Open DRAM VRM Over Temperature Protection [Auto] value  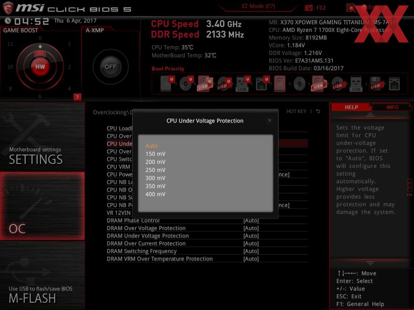(251, 259)
